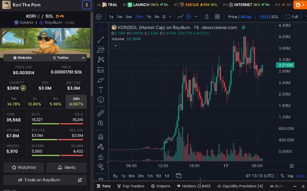Lock all drawing tools
Image resolution: width=307 pixels, height=191 pixels.
click(x=101, y=157)
